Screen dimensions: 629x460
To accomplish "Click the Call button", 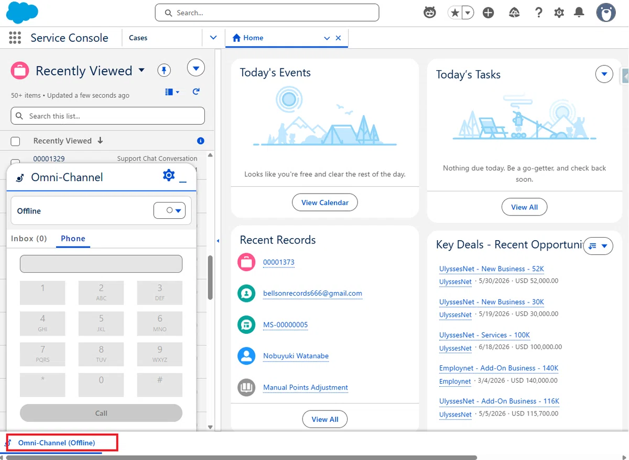I will pos(101,413).
